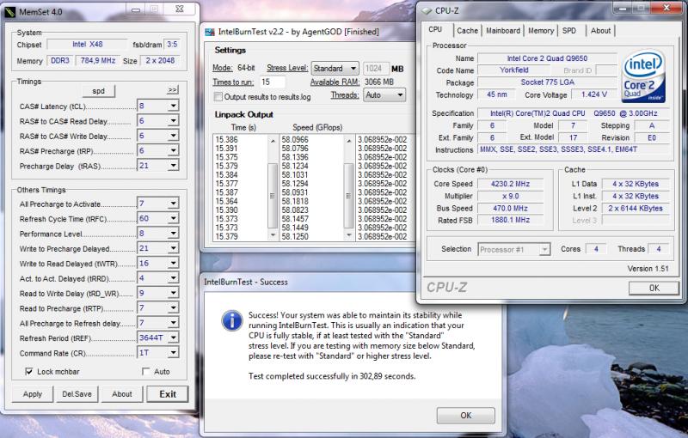Click the Intel Core 2 Quad logo

click(x=642, y=76)
